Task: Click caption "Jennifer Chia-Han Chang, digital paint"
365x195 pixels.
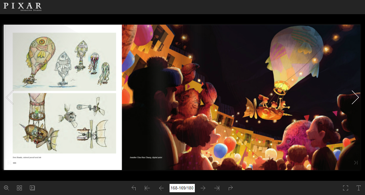Action: pyautogui.click(x=146, y=157)
